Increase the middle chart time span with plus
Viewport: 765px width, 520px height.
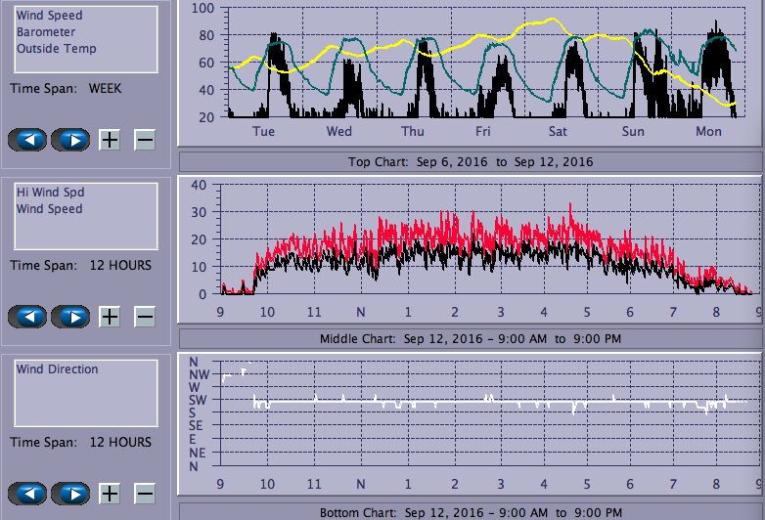click(110, 317)
